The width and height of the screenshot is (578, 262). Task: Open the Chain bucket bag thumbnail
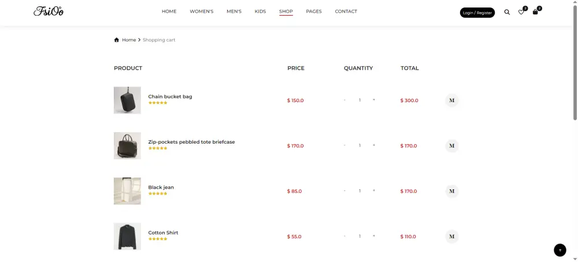pos(127,100)
